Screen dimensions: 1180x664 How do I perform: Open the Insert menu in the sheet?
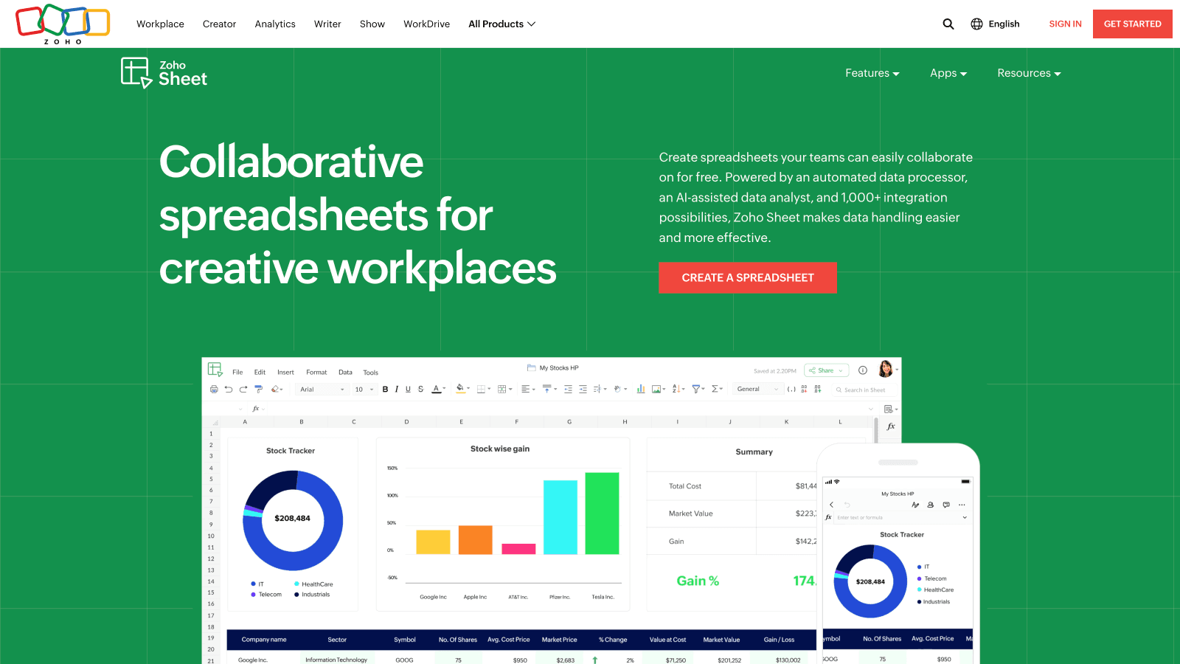(x=285, y=372)
